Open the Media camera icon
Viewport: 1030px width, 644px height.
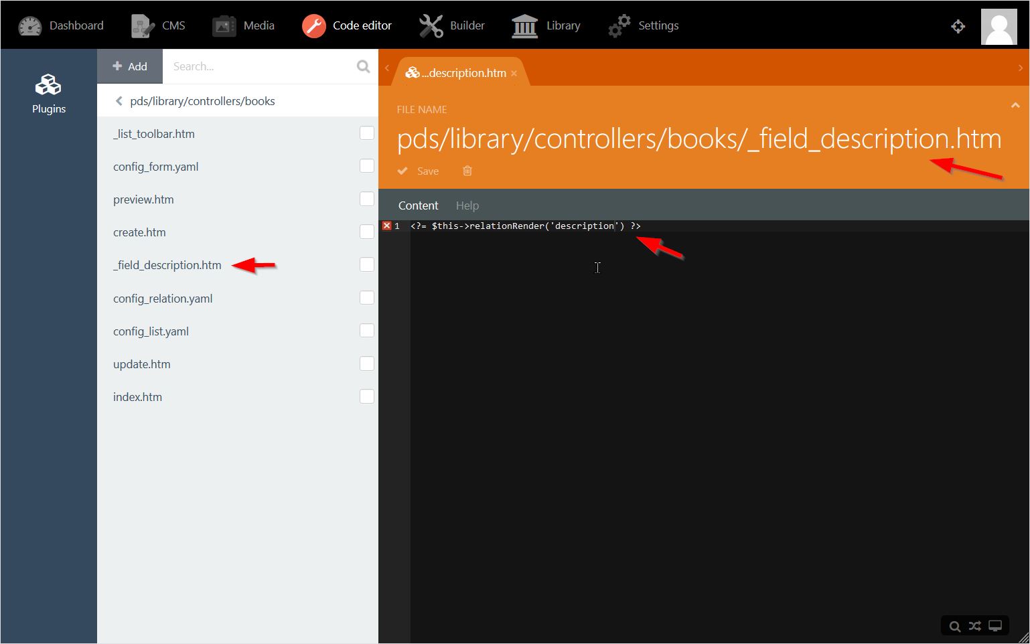224,25
